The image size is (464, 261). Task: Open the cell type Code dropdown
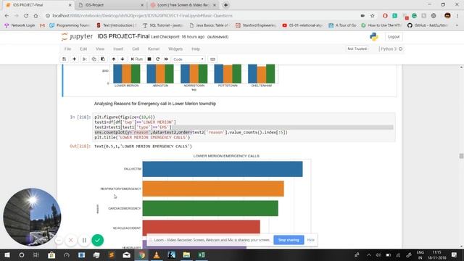coord(188,59)
